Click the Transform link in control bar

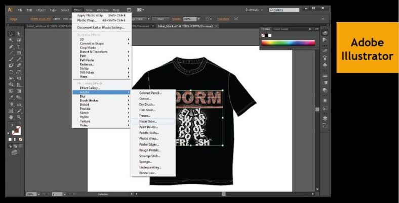pos(223,19)
